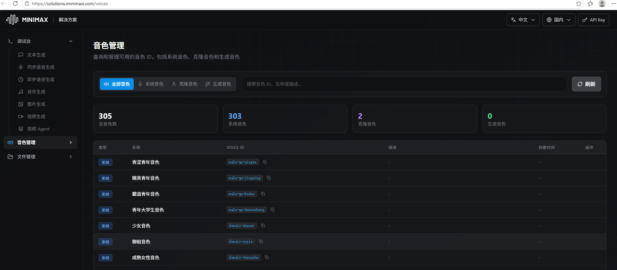The image size is (617, 270).
Task: Focus the 搜索音色 ID search field
Action: coord(404,84)
